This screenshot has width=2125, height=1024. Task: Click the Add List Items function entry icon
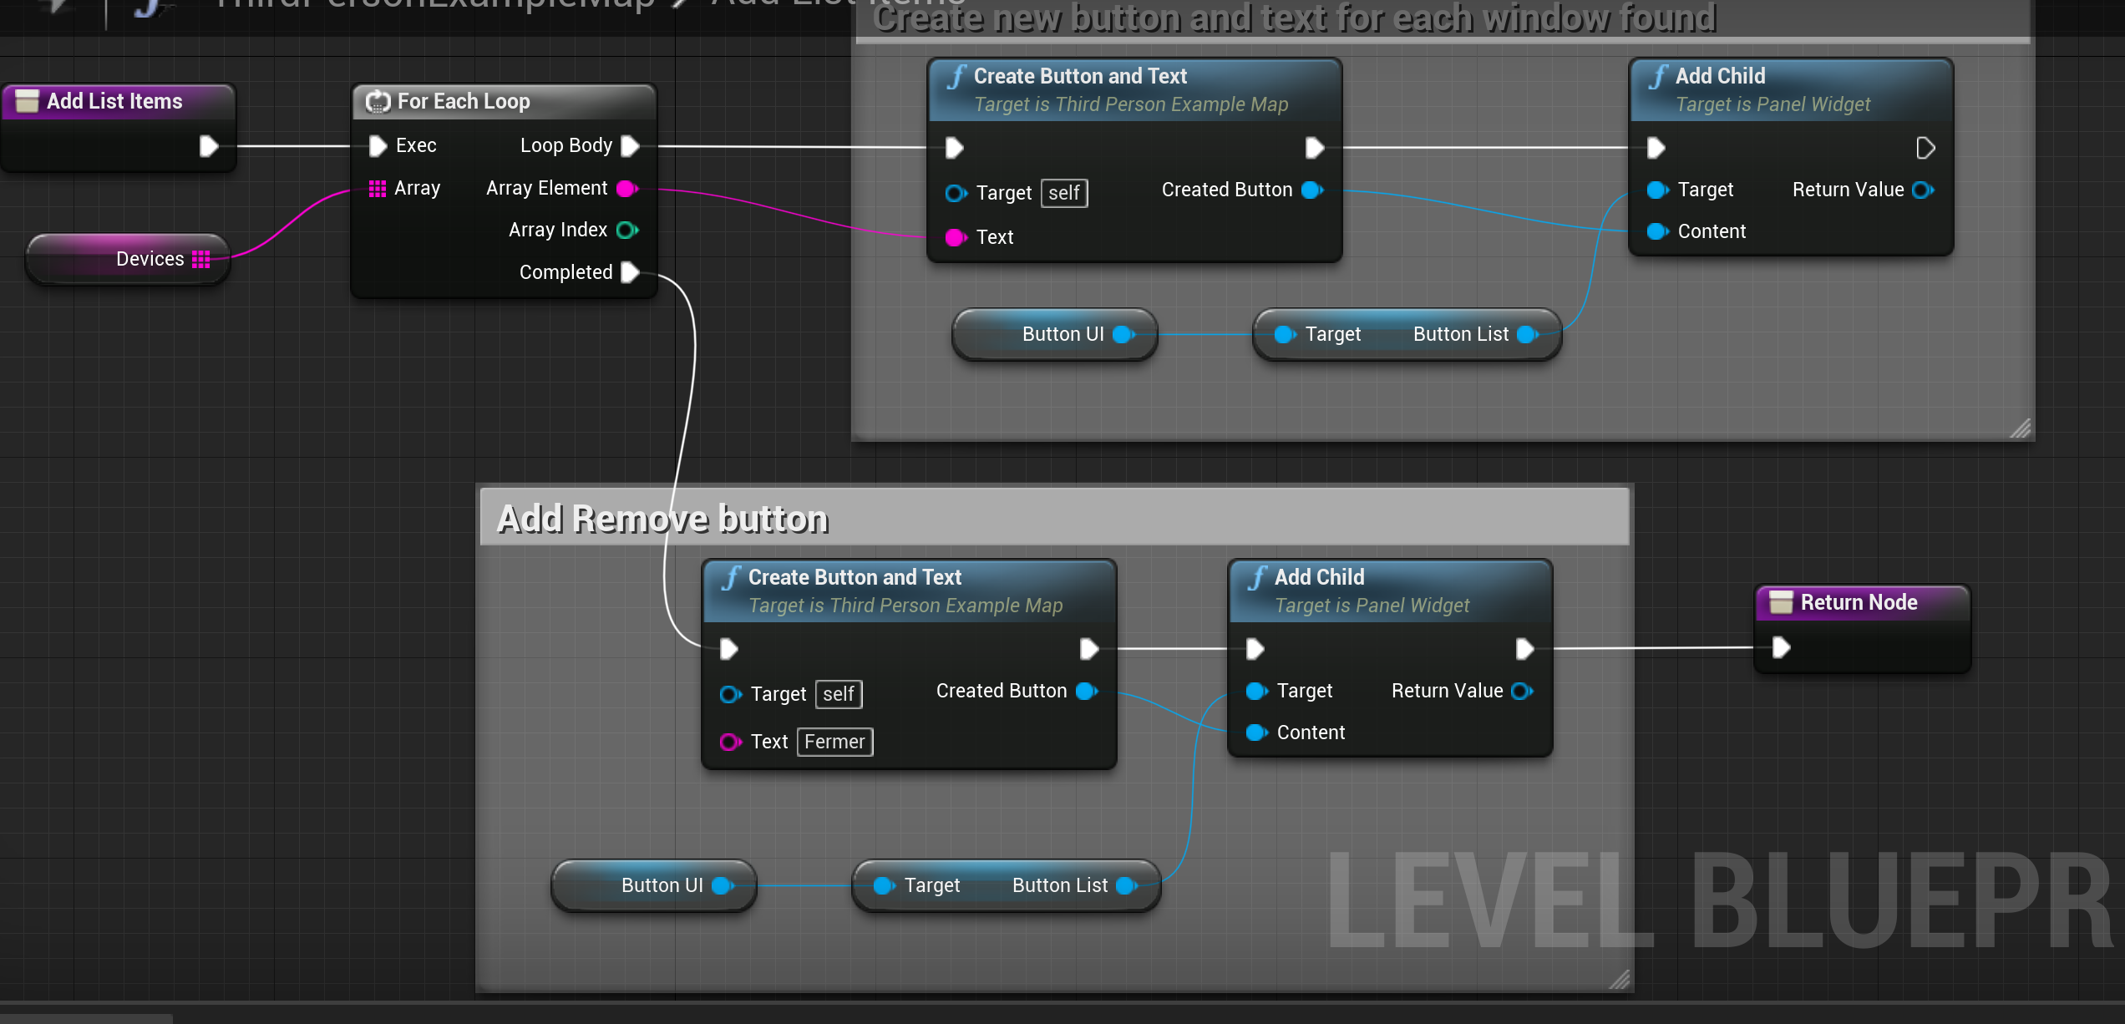click(27, 101)
